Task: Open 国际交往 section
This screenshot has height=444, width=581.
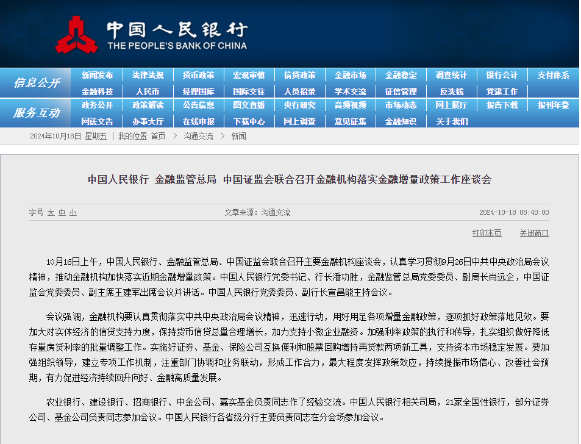Action: 249,91
